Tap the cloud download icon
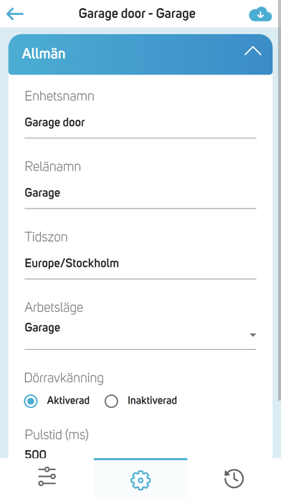The image size is (281, 499). pyautogui.click(x=260, y=14)
